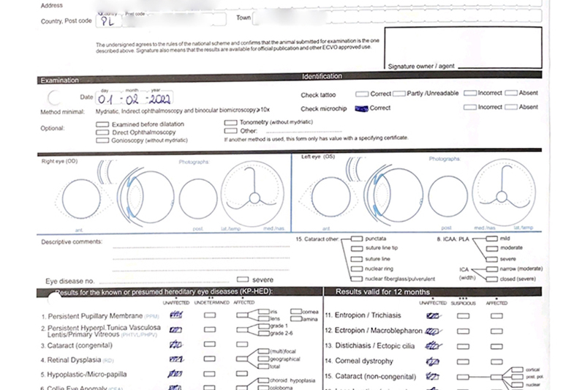The image size is (585, 390).
Task: Select the Left eye posterior circle diagram
Action: pyautogui.click(x=448, y=196)
